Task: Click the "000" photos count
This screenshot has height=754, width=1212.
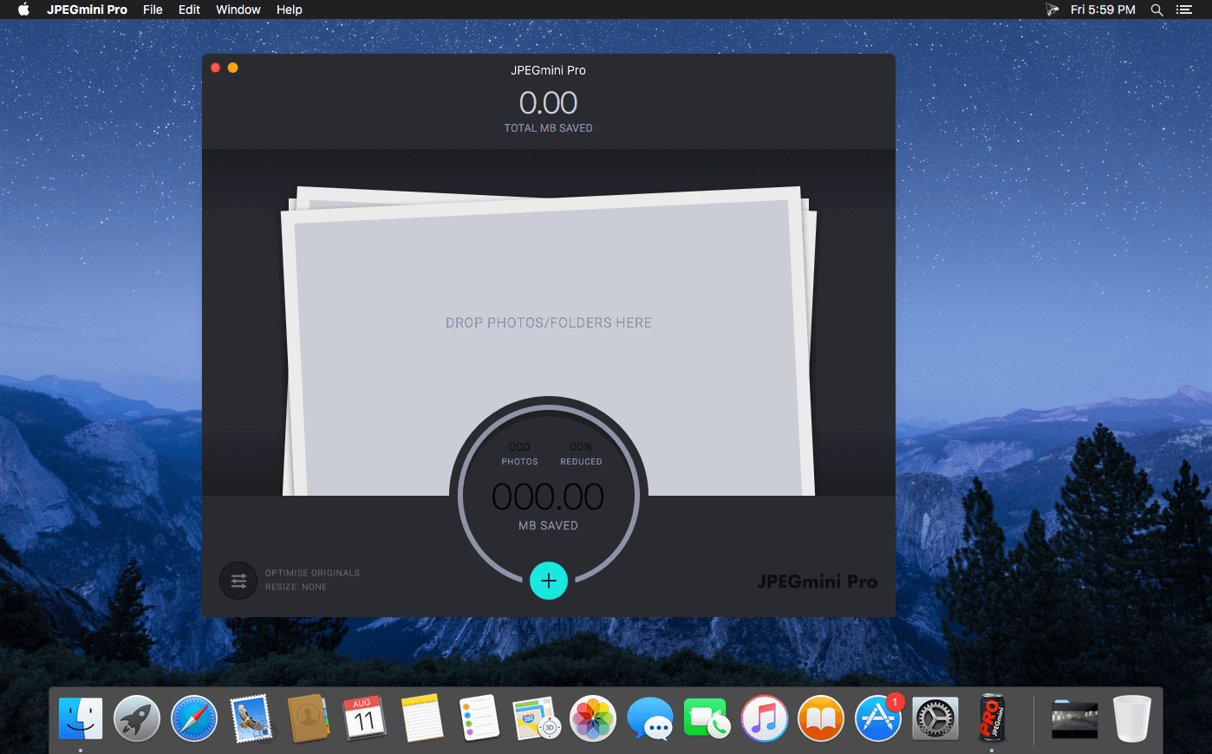Action: point(519,447)
